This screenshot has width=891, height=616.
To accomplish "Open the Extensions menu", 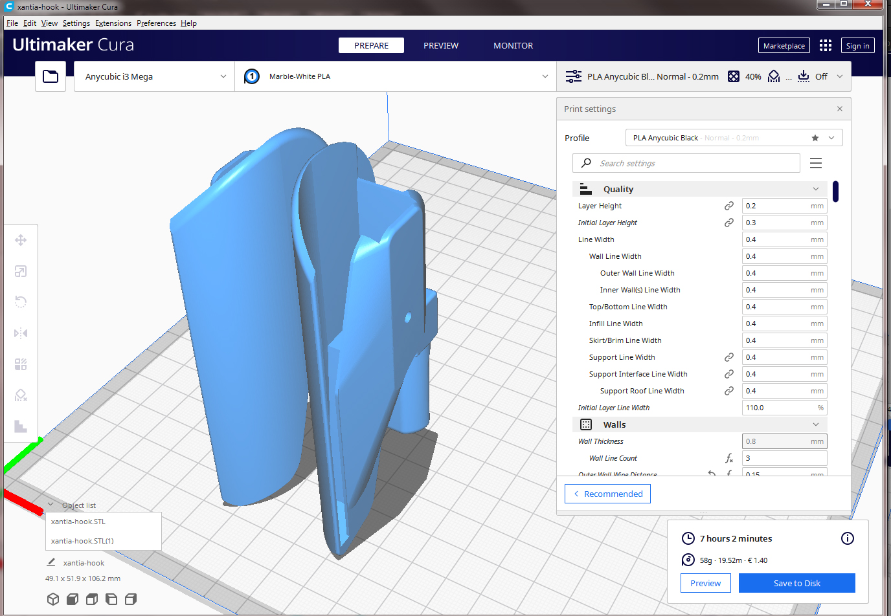I will [113, 23].
